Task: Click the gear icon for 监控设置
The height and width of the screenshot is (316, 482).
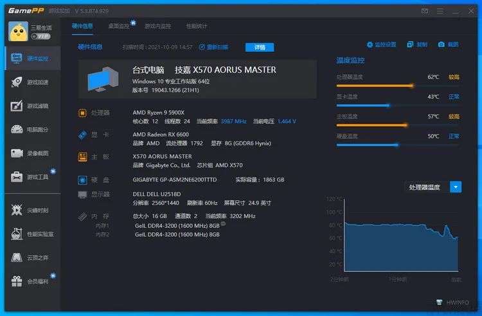Action: 370,44
